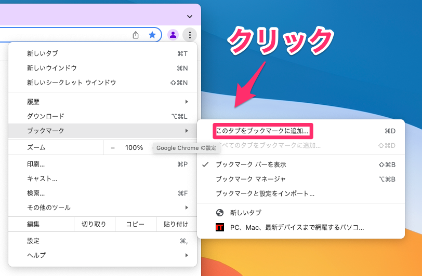Click the three-dot Chrome menu icon
422x276 pixels.
pos(190,35)
